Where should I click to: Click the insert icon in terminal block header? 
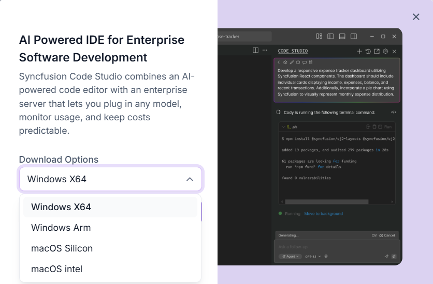click(x=368, y=127)
